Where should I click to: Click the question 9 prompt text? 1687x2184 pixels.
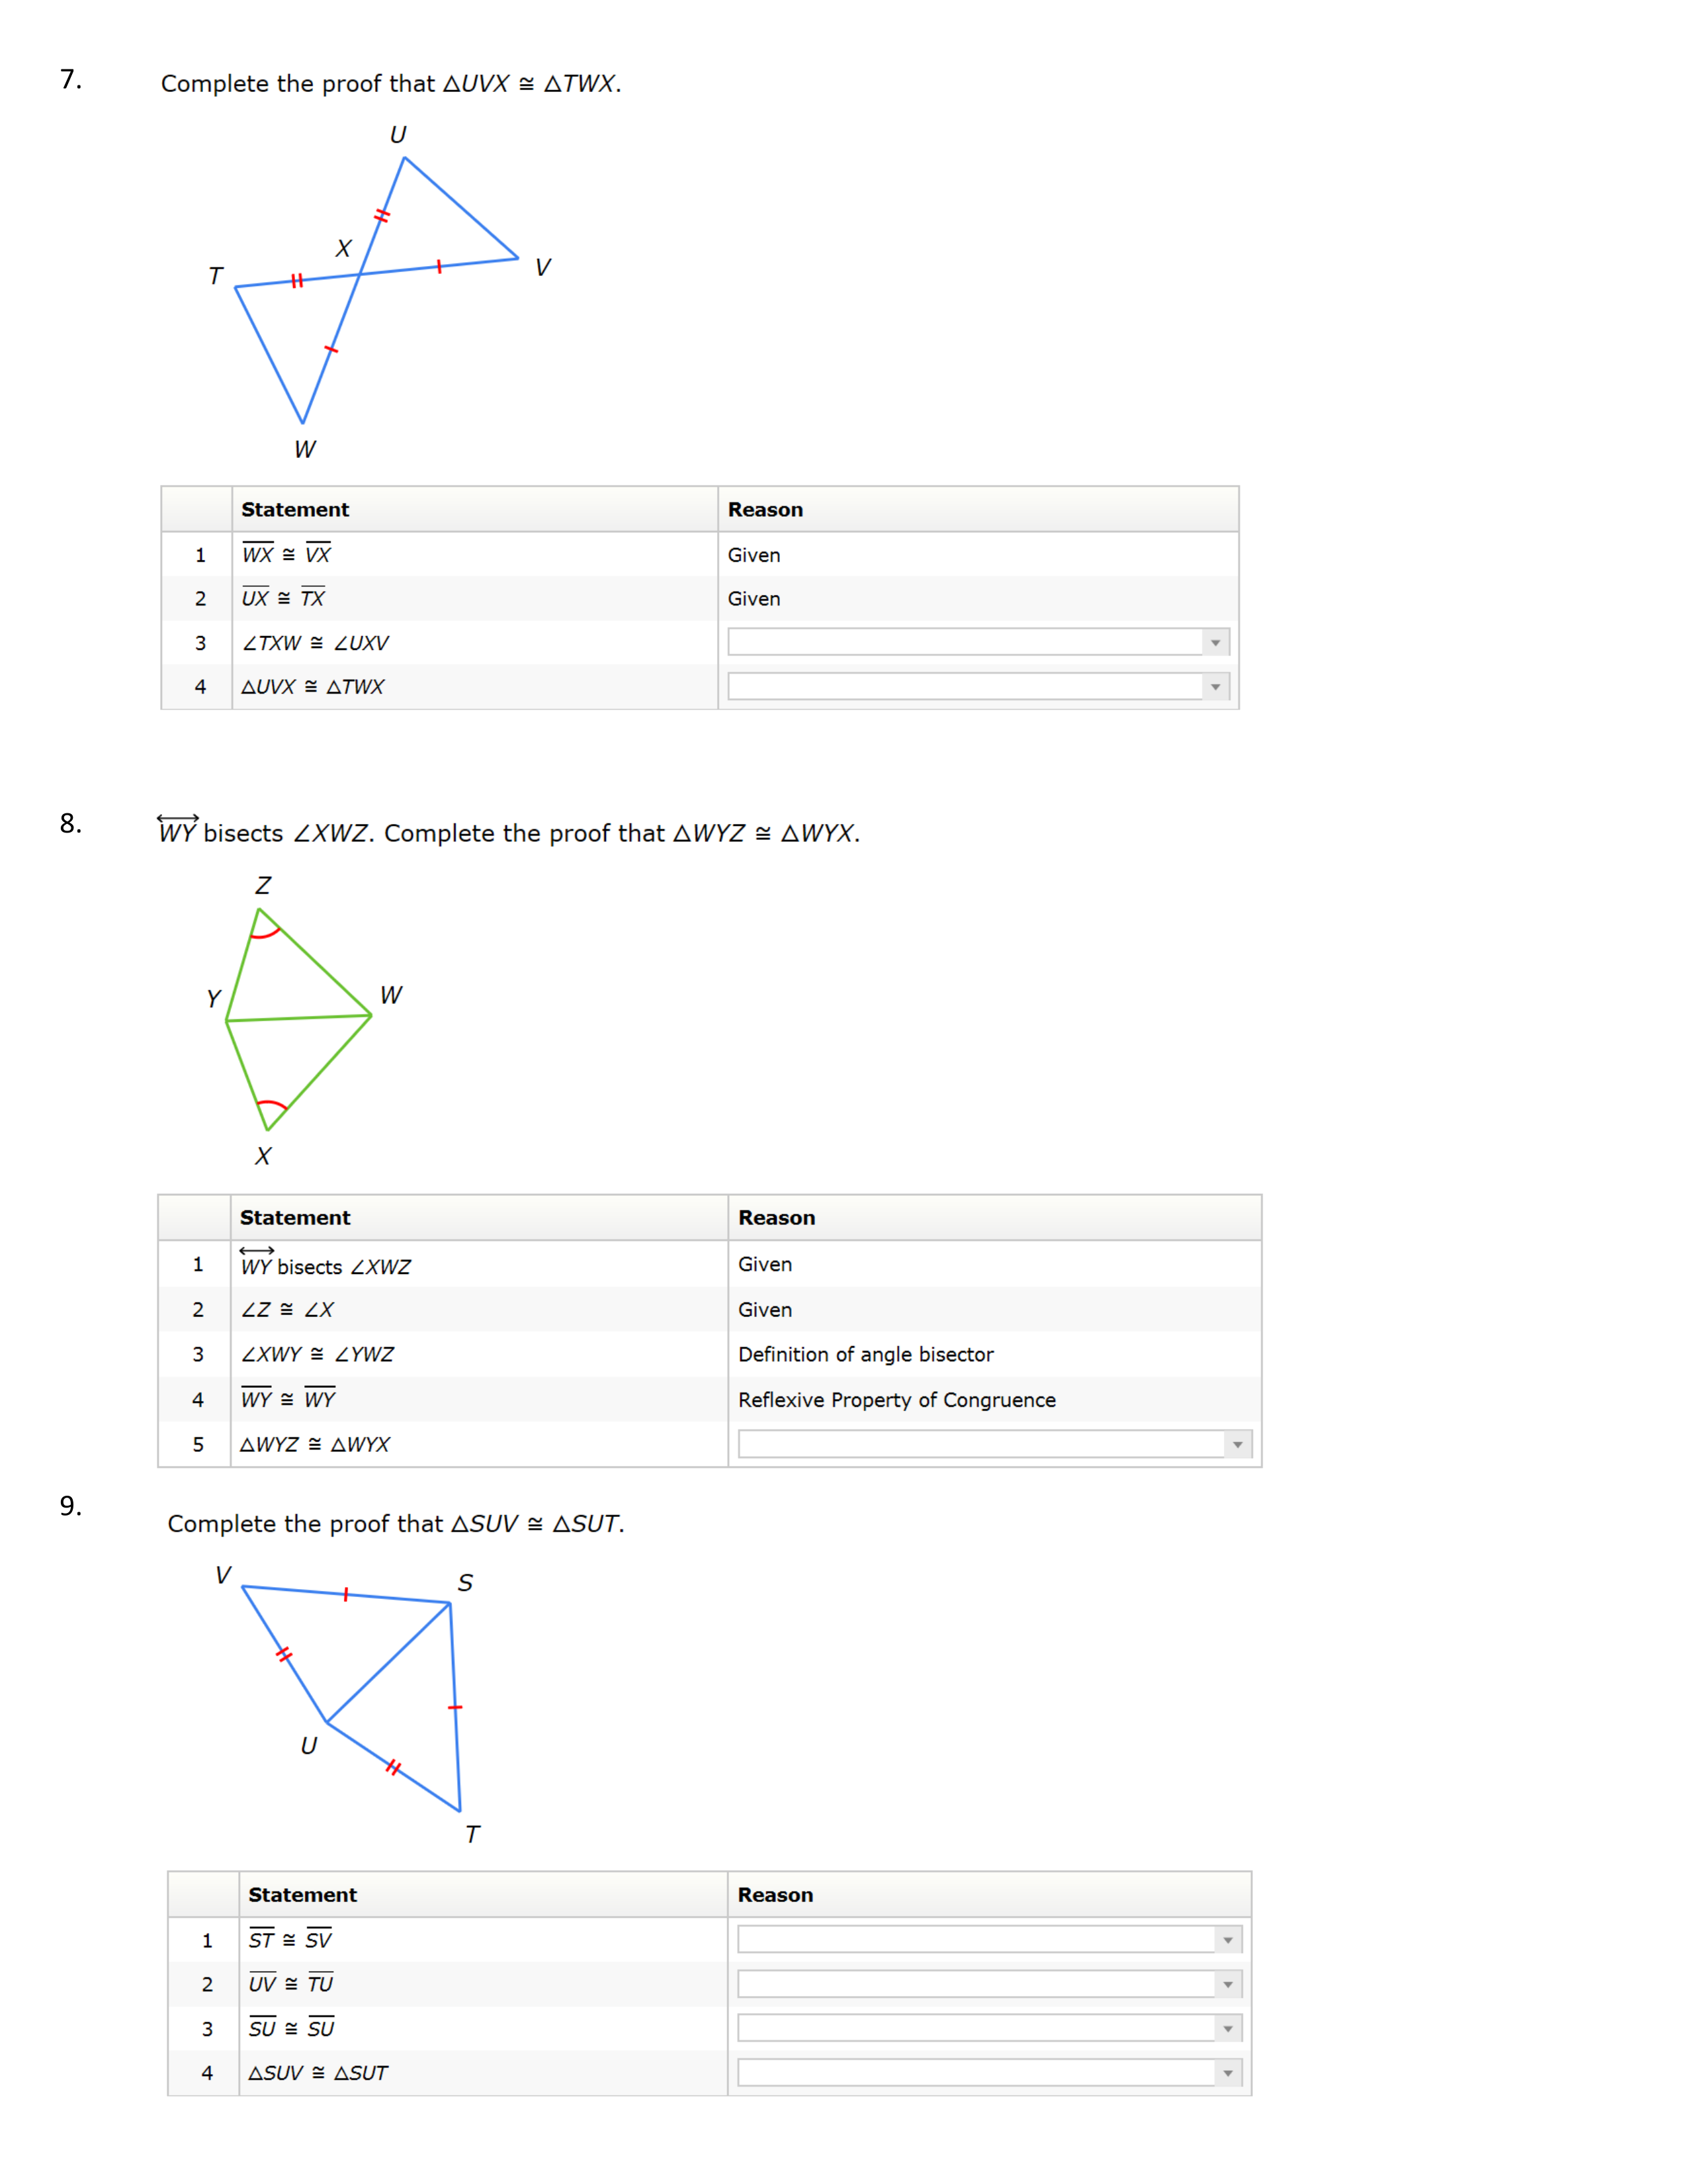(x=396, y=1524)
